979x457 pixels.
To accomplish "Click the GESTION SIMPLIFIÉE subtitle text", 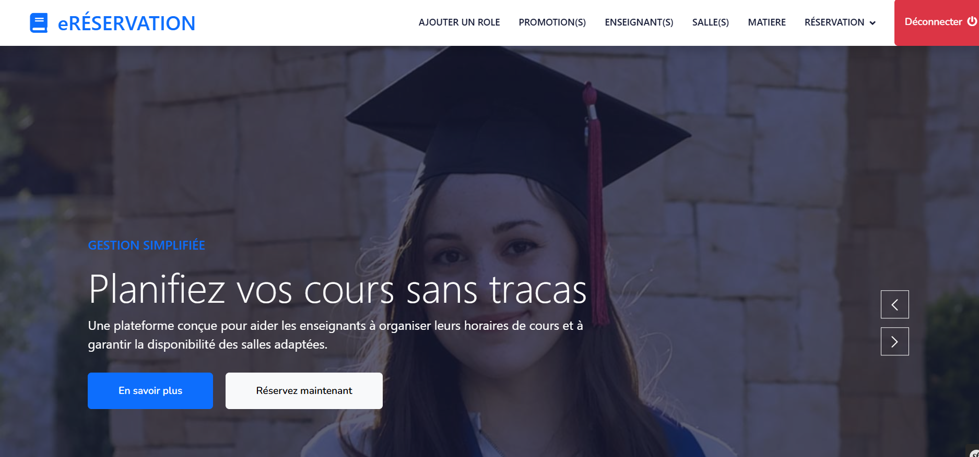I will 146,245.
